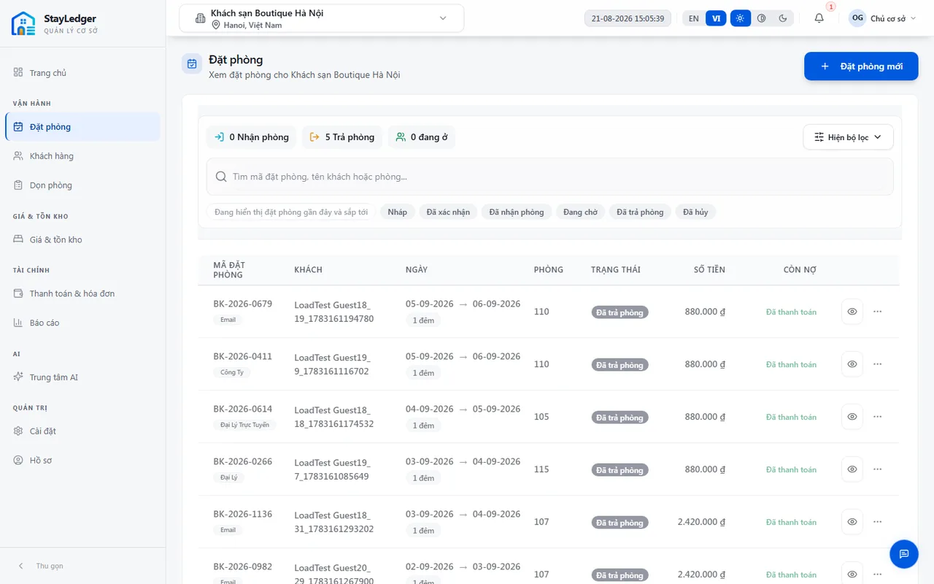The image size is (934, 584).
Task: View booking BK-2026-0266 eye icon
Action: tap(852, 469)
